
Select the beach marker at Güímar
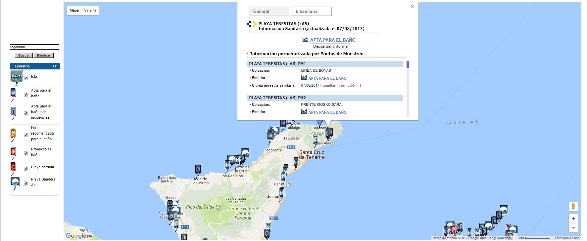[282, 192]
